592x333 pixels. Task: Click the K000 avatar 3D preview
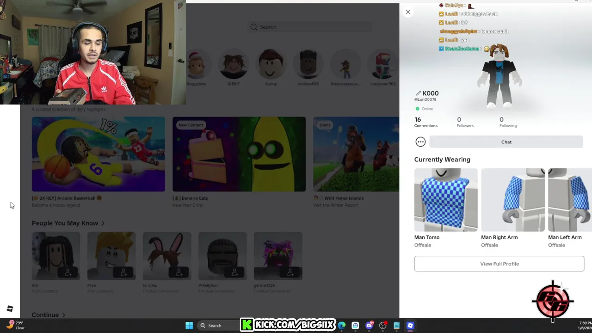(499, 76)
